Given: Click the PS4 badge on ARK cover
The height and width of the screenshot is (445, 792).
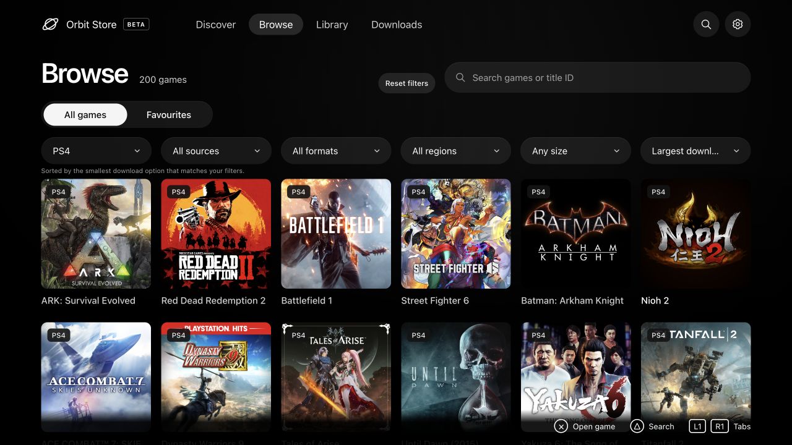Looking at the screenshot, I should click(x=59, y=192).
